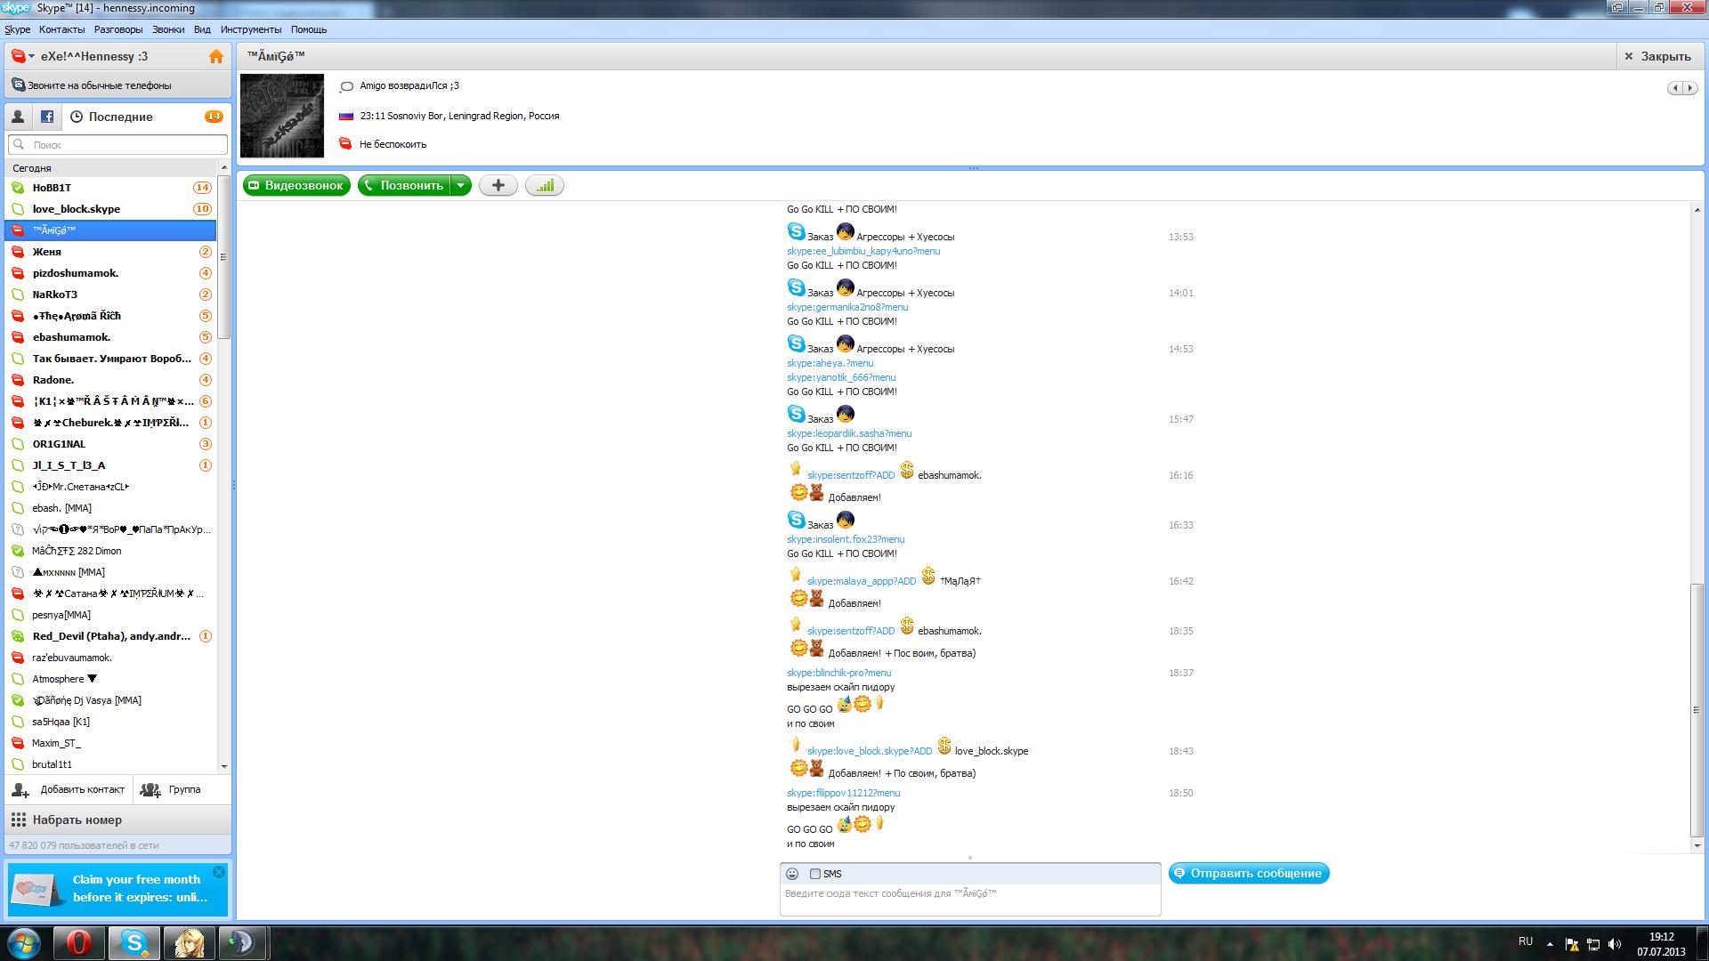This screenshot has width=1709, height=961.
Task: Click the volume icon in system tray
Action: click(1615, 944)
